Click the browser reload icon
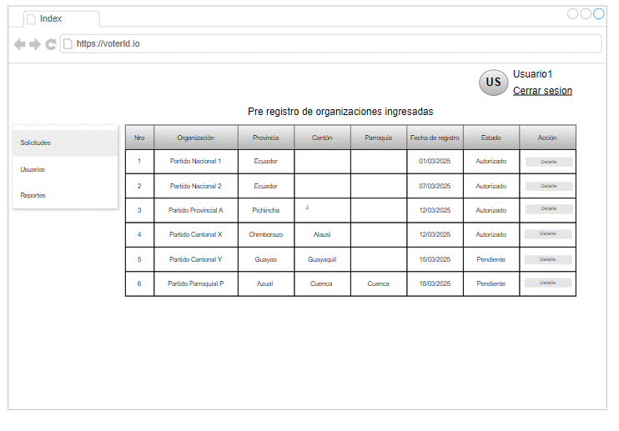The height and width of the screenshot is (431, 619). tap(51, 44)
